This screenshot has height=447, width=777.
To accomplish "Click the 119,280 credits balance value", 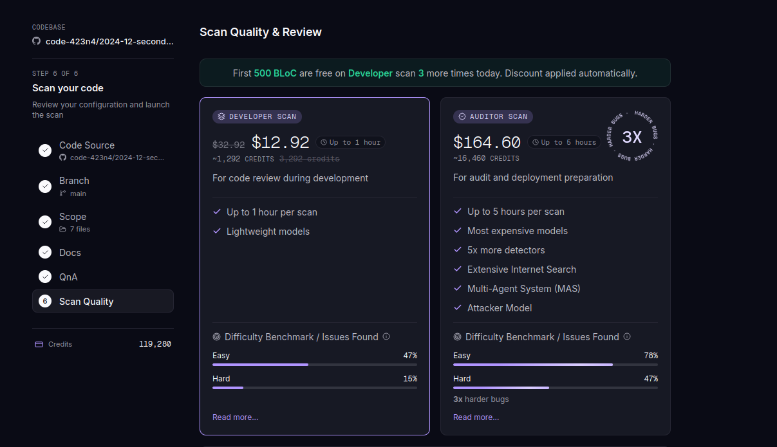I will 155,344.
